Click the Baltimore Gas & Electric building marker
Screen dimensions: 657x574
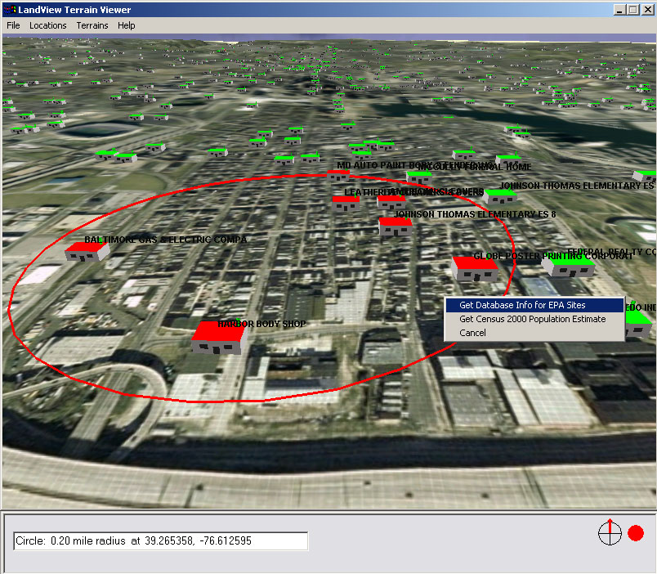pos(87,252)
